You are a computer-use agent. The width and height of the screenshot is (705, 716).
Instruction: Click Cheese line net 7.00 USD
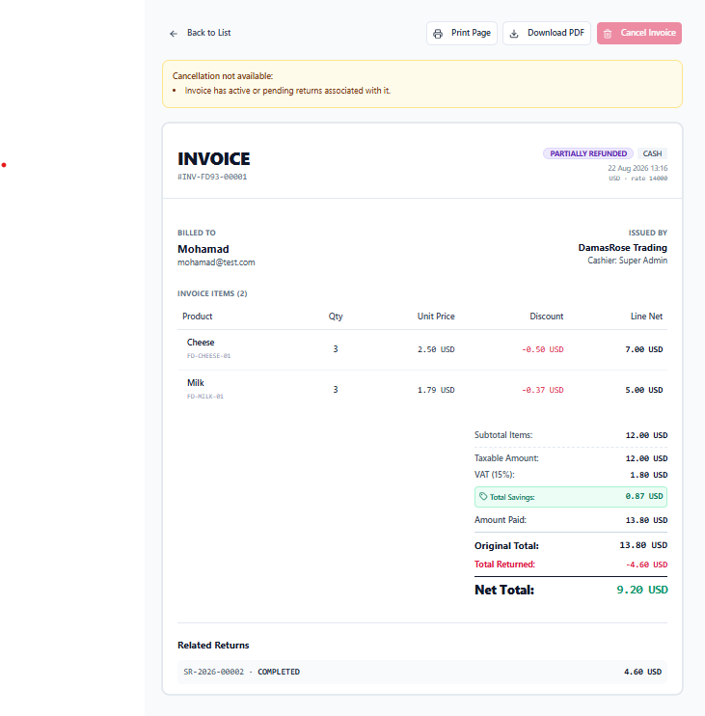(644, 349)
